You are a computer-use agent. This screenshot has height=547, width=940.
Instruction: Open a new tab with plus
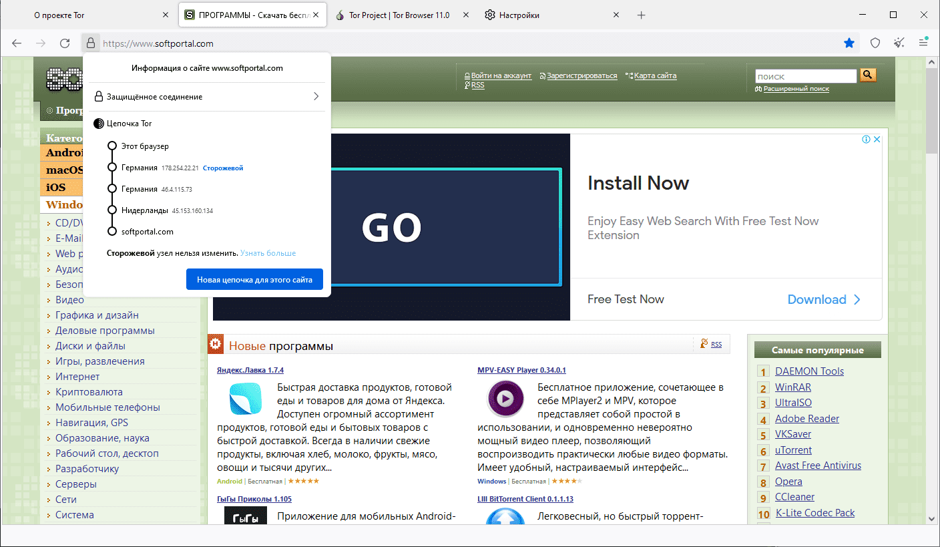(642, 15)
